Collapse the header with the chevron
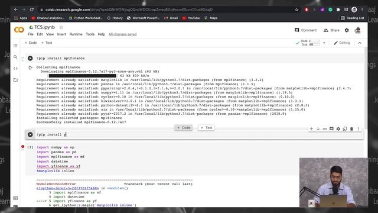The height and width of the screenshot is (213, 378). (x=360, y=43)
